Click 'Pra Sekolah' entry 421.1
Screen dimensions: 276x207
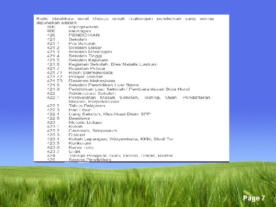[x=71, y=43]
